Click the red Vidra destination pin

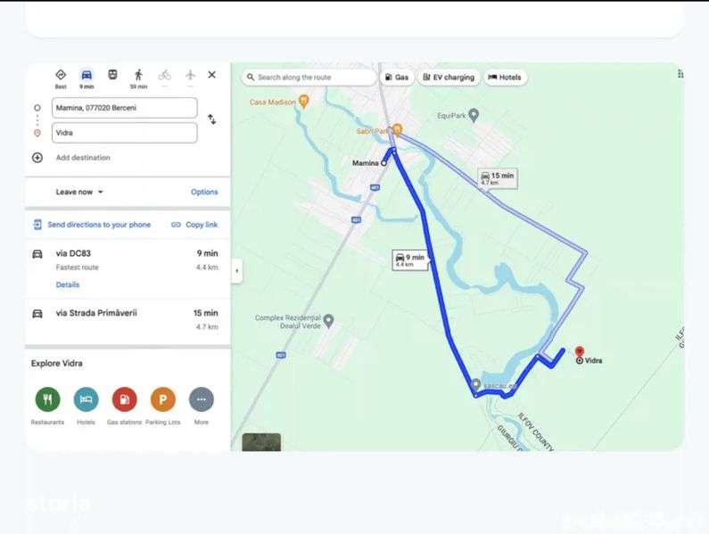(579, 352)
